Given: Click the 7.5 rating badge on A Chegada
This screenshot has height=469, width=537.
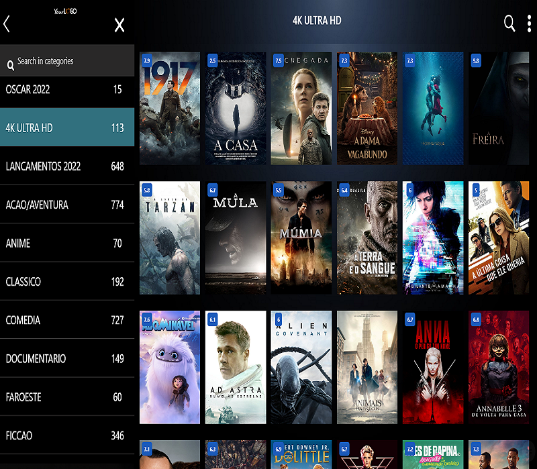Looking at the screenshot, I should 279,60.
